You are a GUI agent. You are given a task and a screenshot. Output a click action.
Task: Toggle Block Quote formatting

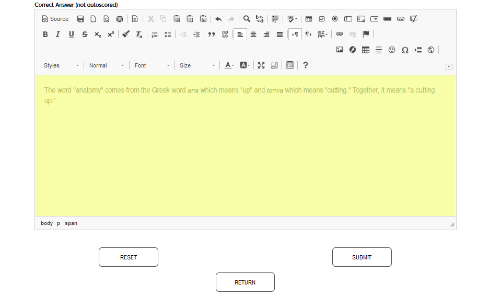212,35
